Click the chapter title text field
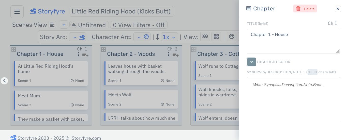The height and width of the screenshot is (140, 347). (293, 41)
